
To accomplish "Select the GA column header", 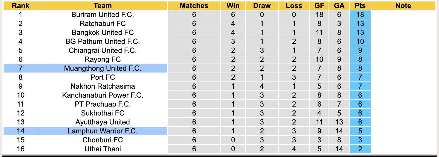I will coord(340,6).
